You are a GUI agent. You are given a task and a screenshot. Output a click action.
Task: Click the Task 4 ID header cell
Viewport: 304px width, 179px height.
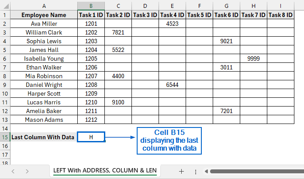pos(173,15)
